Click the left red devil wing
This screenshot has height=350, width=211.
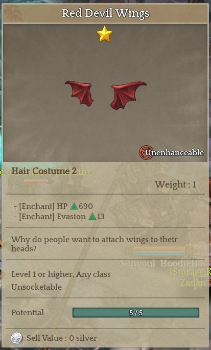pyautogui.click(x=79, y=92)
